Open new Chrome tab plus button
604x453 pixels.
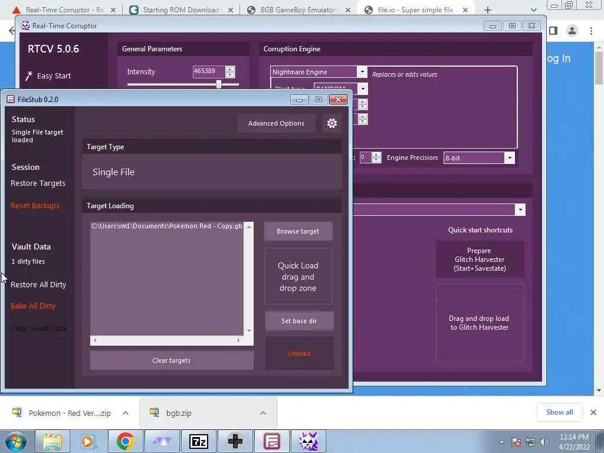click(488, 10)
